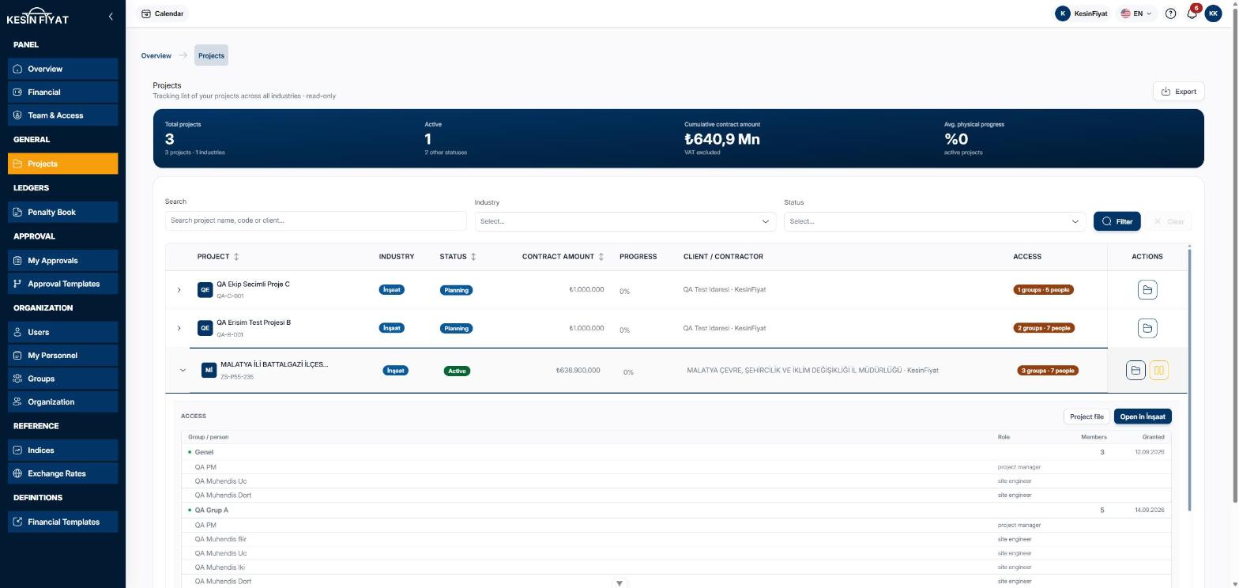Focus the project search field
Screen dimensions: 1239x588
[315, 220]
